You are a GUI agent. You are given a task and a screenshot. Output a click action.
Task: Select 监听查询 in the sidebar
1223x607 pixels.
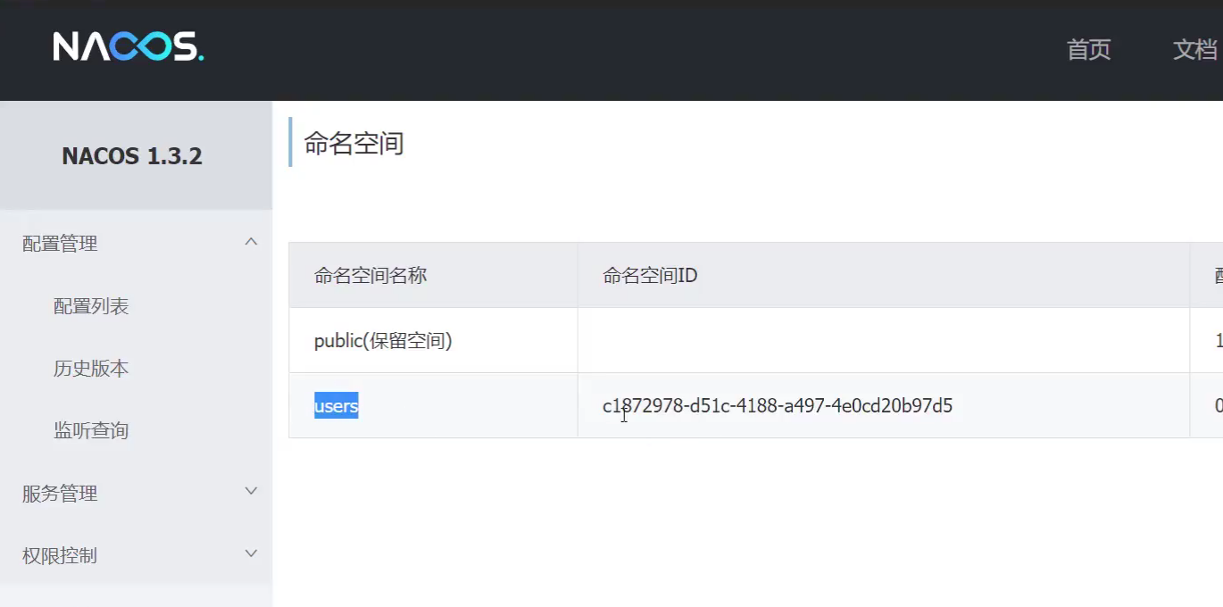(91, 431)
